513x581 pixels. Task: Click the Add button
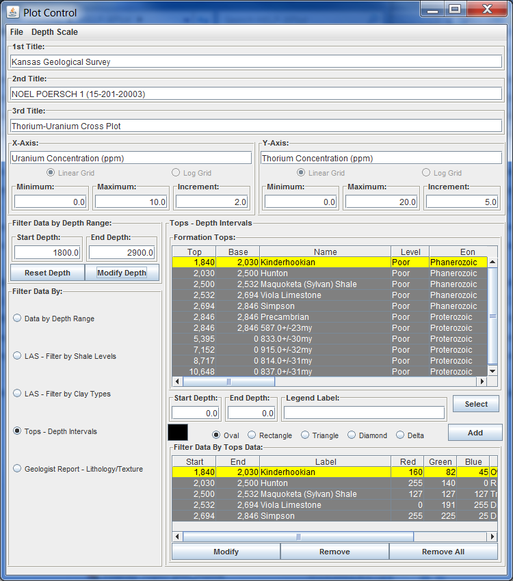(475, 433)
